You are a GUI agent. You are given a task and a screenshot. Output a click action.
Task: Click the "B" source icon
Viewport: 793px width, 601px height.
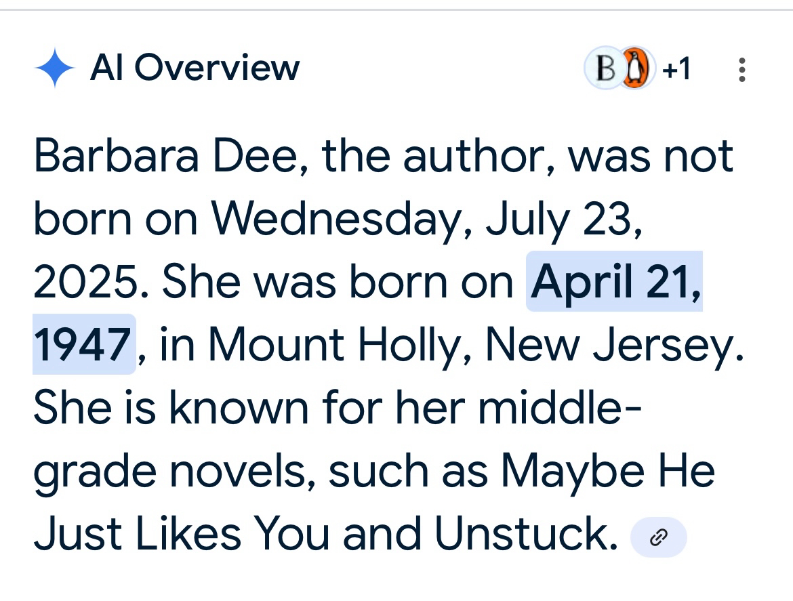coord(603,69)
